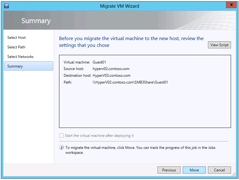Click the 'Before you migrate' instruction heading

coord(131,42)
